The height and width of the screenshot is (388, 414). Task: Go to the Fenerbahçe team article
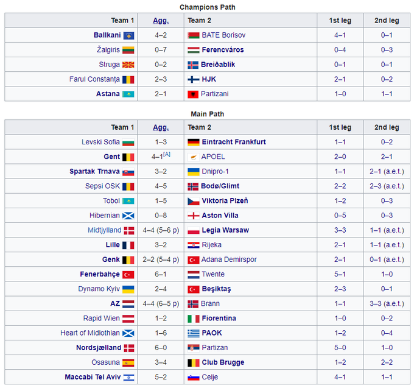[100, 274]
